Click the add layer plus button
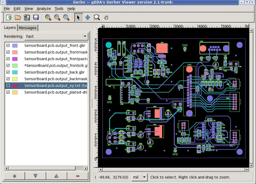This screenshot has height=184, width=256. click(x=14, y=176)
